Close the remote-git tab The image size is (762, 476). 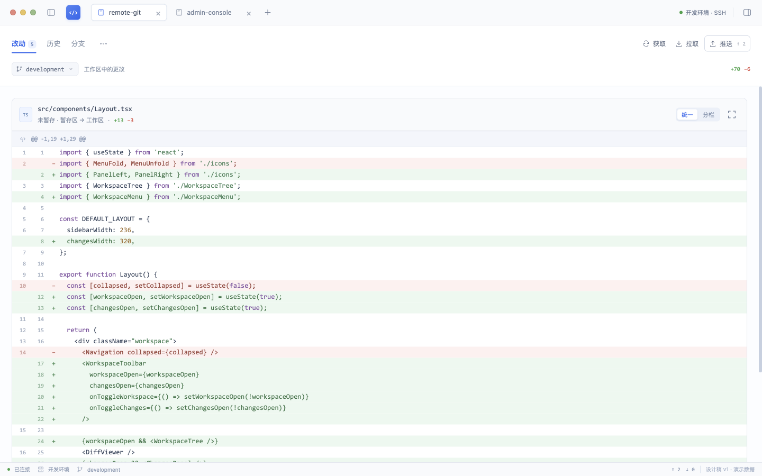[158, 13]
